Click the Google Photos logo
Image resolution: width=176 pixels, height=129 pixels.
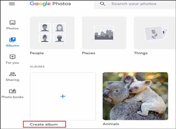click(50, 4)
